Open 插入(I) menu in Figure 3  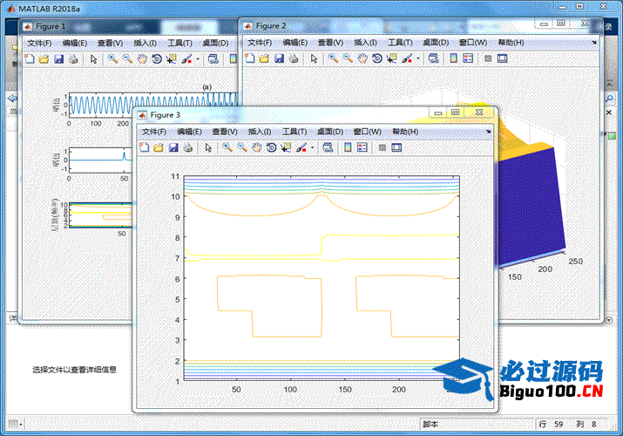pos(260,132)
